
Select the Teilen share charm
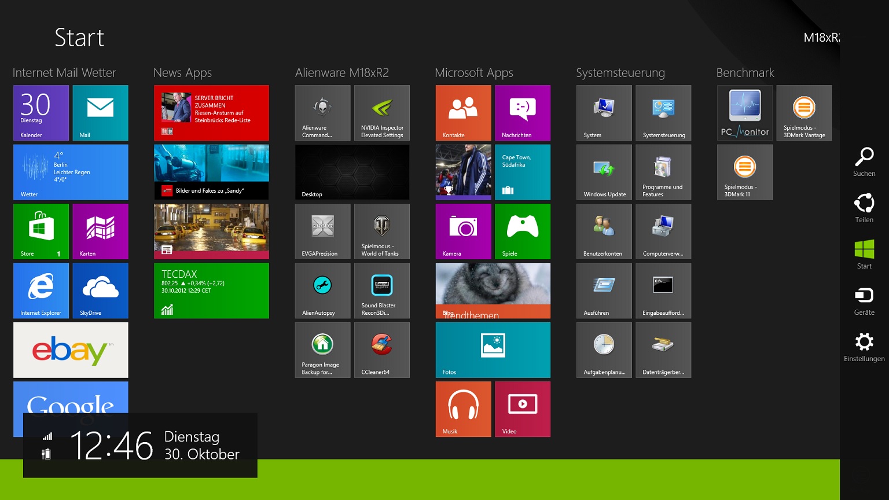[864, 208]
